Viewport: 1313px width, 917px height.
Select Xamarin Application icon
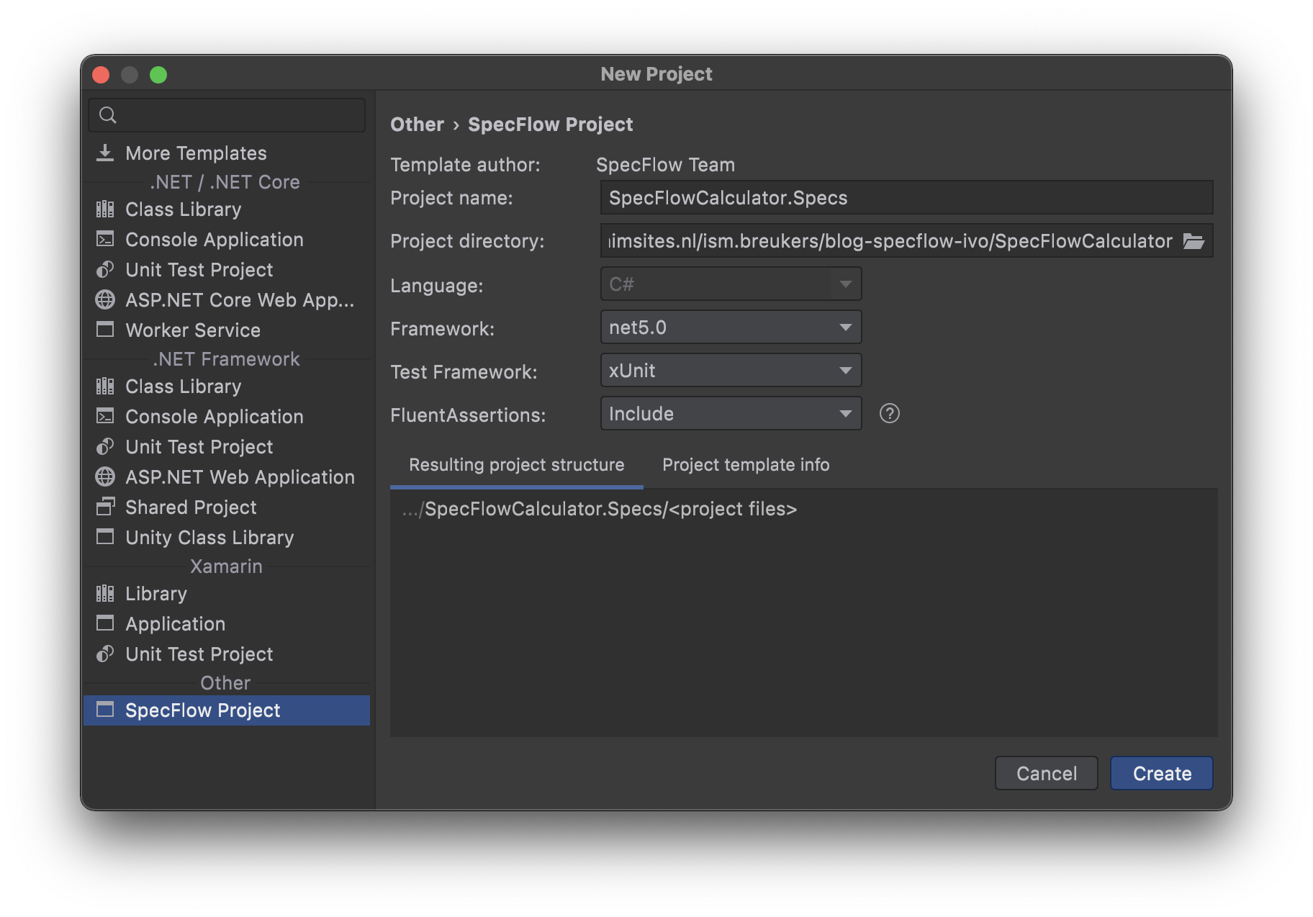(x=105, y=623)
